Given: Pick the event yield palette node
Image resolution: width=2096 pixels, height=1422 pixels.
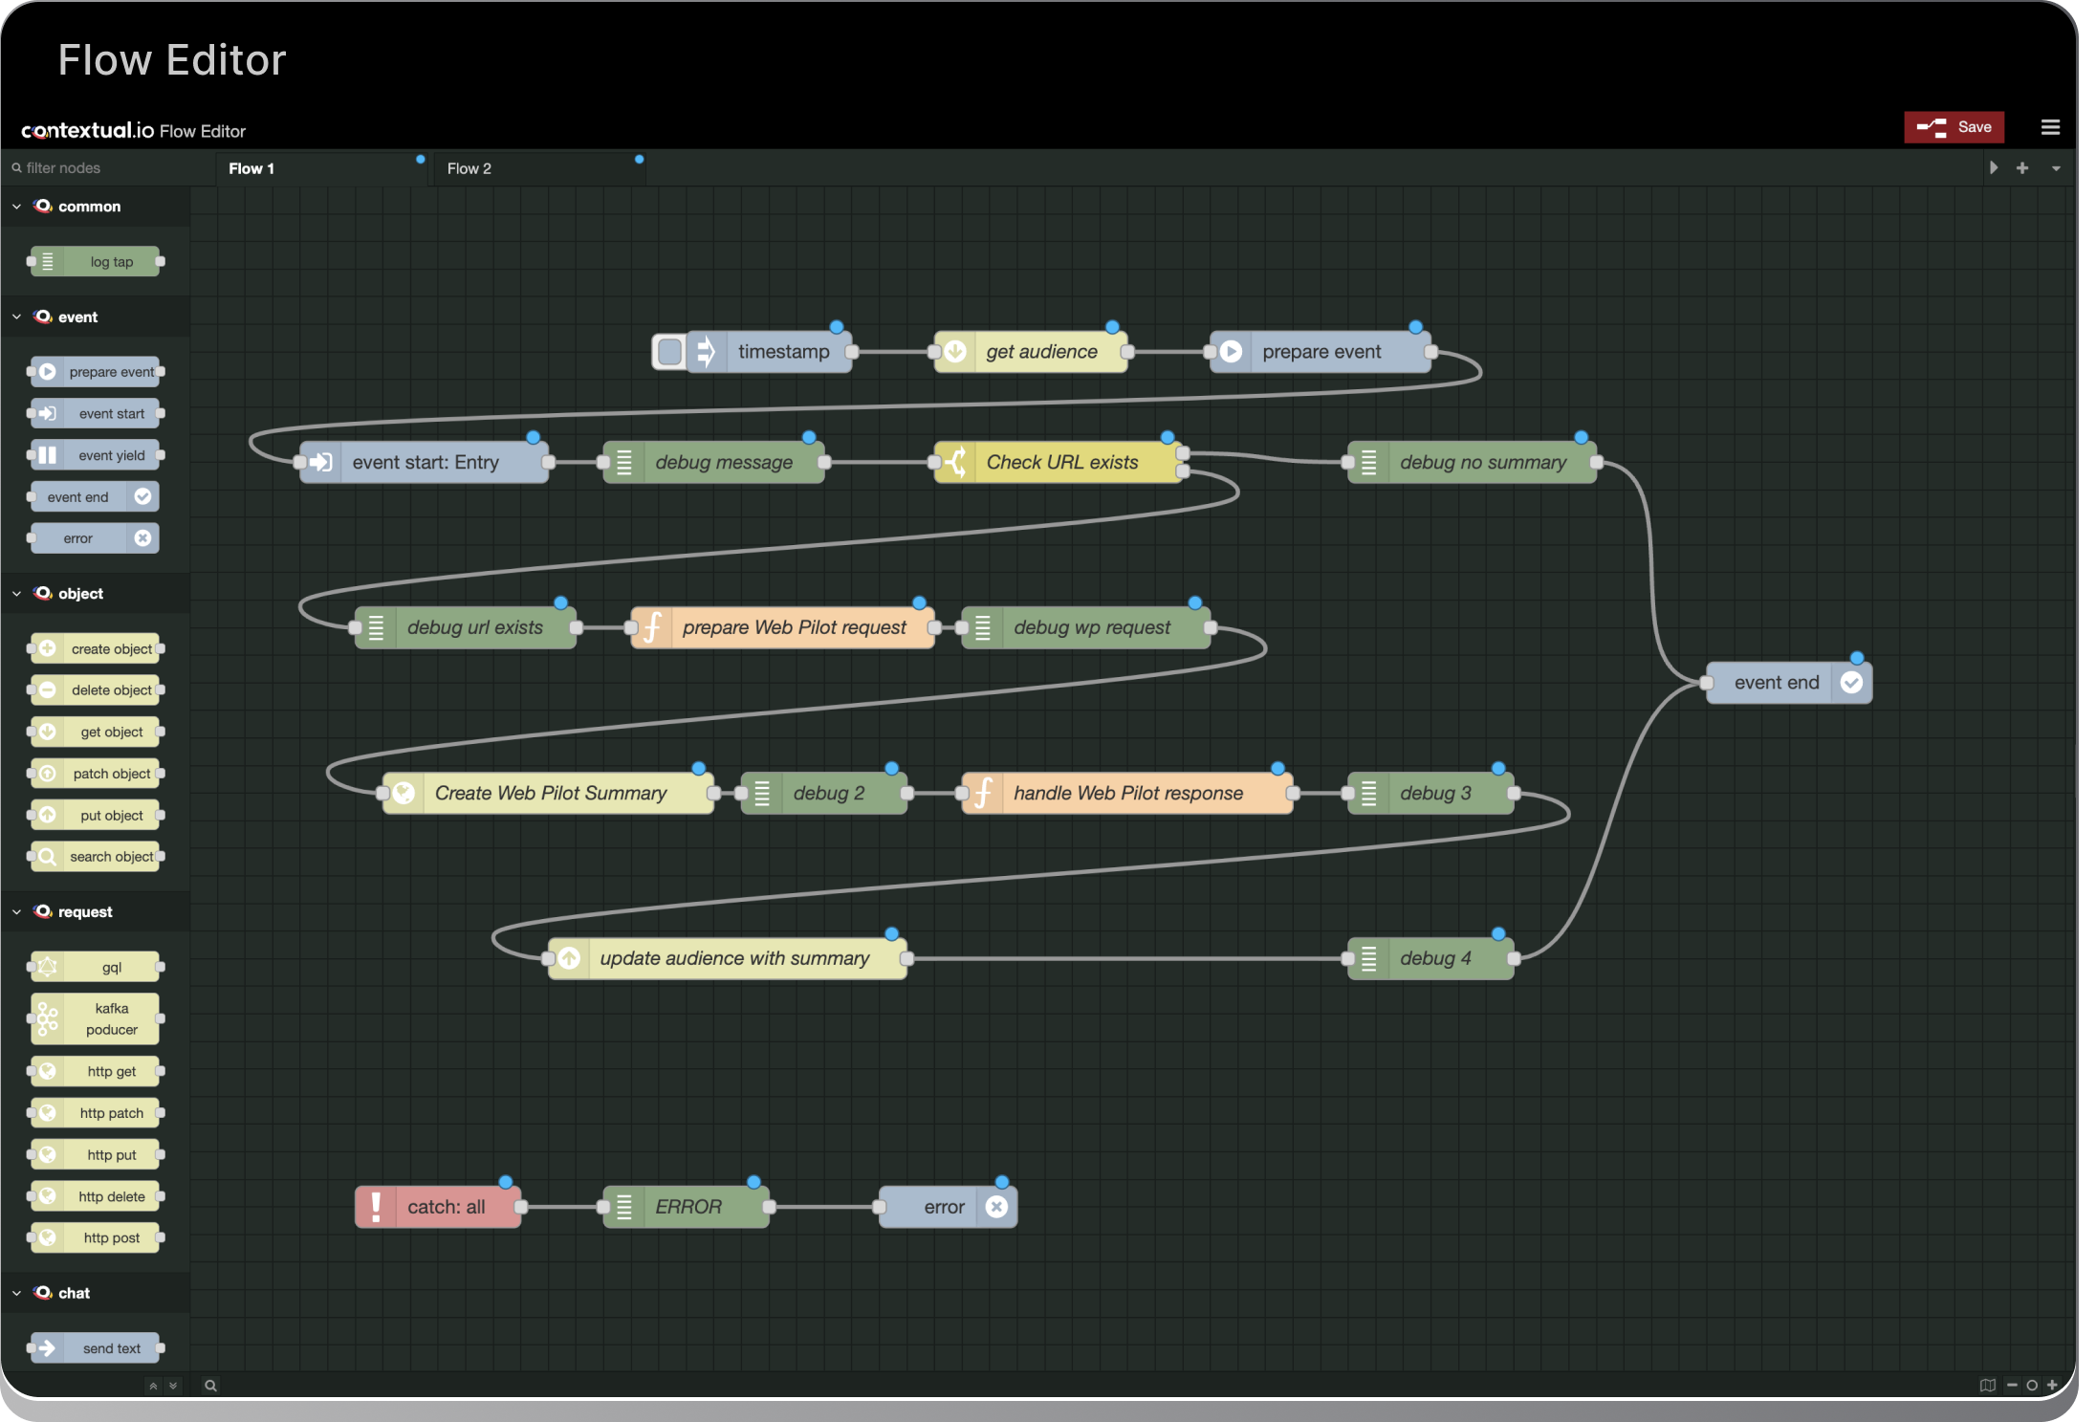Looking at the screenshot, I should pyautogui.click(x=95, y=455).
